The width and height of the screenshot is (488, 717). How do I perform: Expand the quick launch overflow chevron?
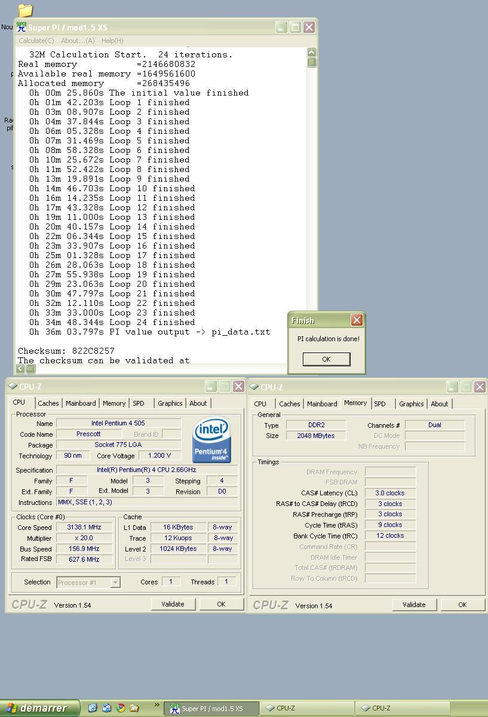(x=157, y=706)
